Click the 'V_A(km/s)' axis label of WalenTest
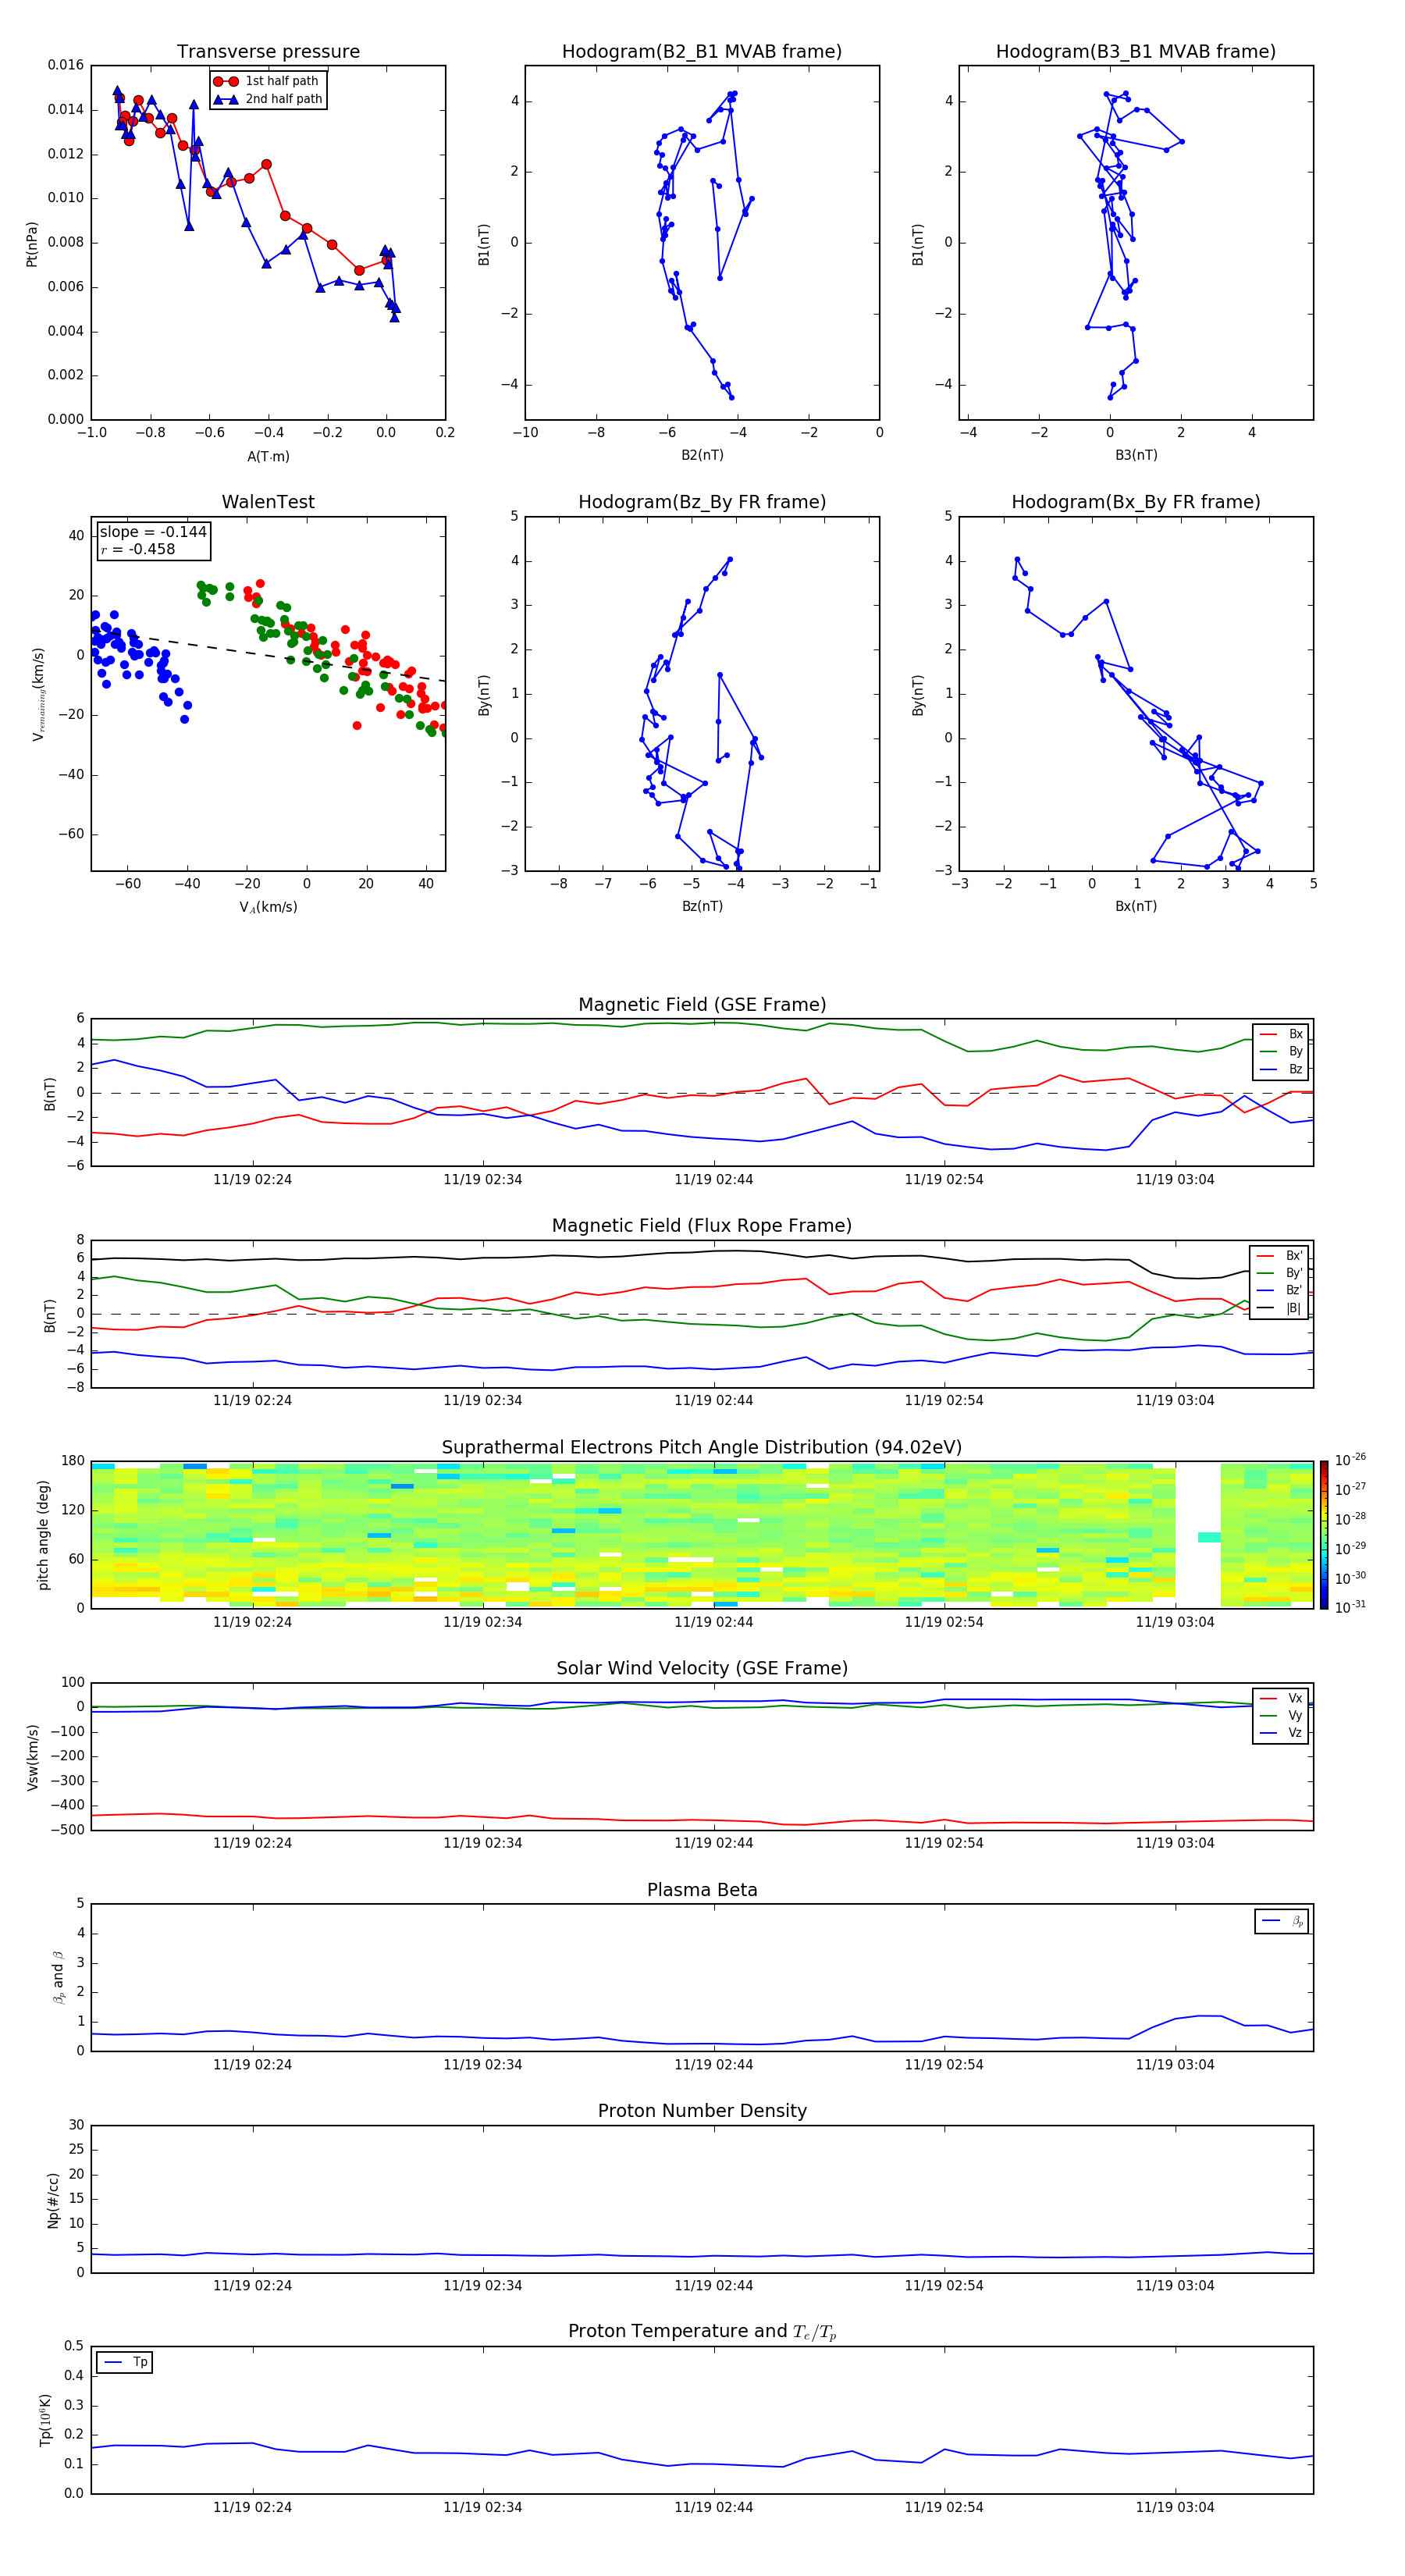Screen dimensions: 1405x2576 [x=268, y=907]
